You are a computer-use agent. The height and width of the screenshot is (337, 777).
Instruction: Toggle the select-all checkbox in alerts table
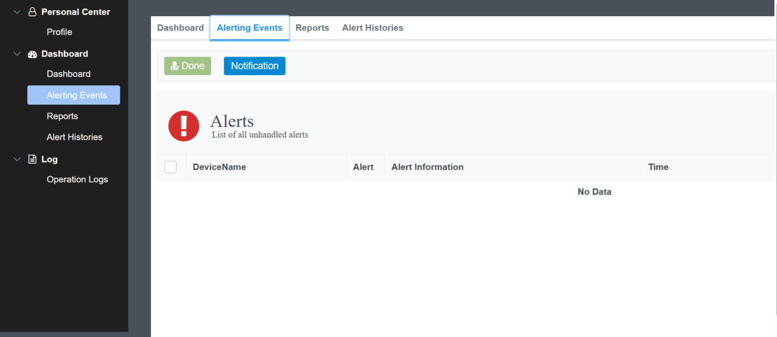[x=171, y=167]
